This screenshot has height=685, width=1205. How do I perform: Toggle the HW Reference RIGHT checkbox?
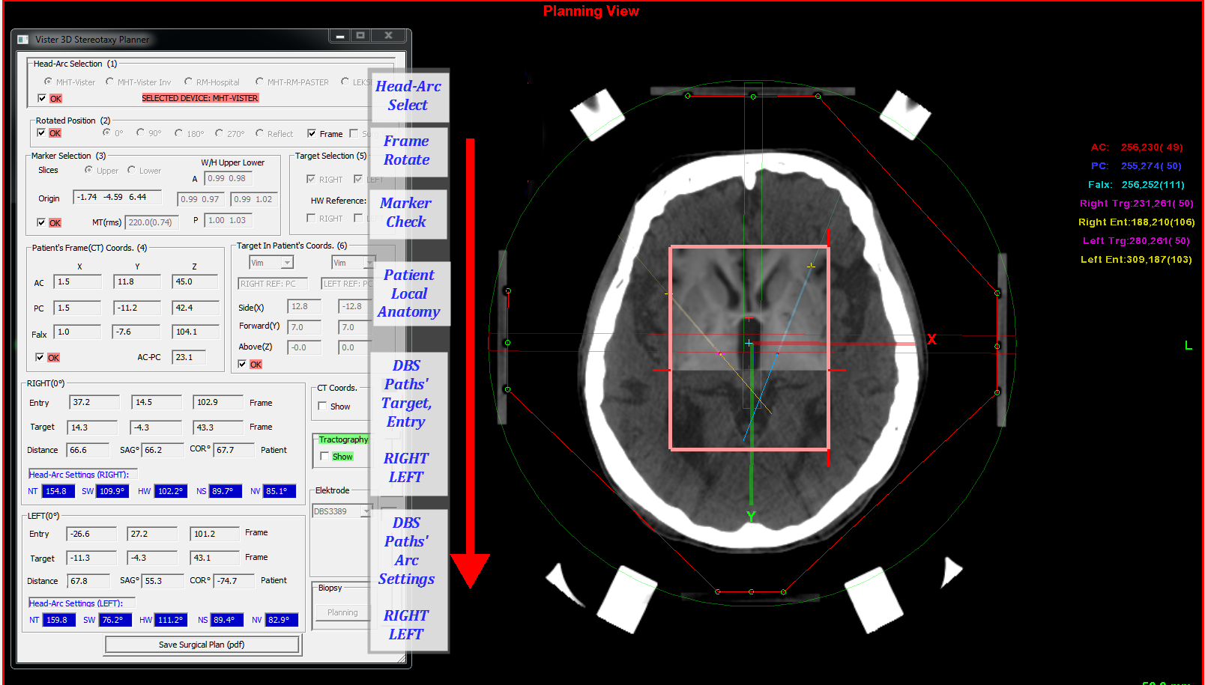(x=311, y=218)
